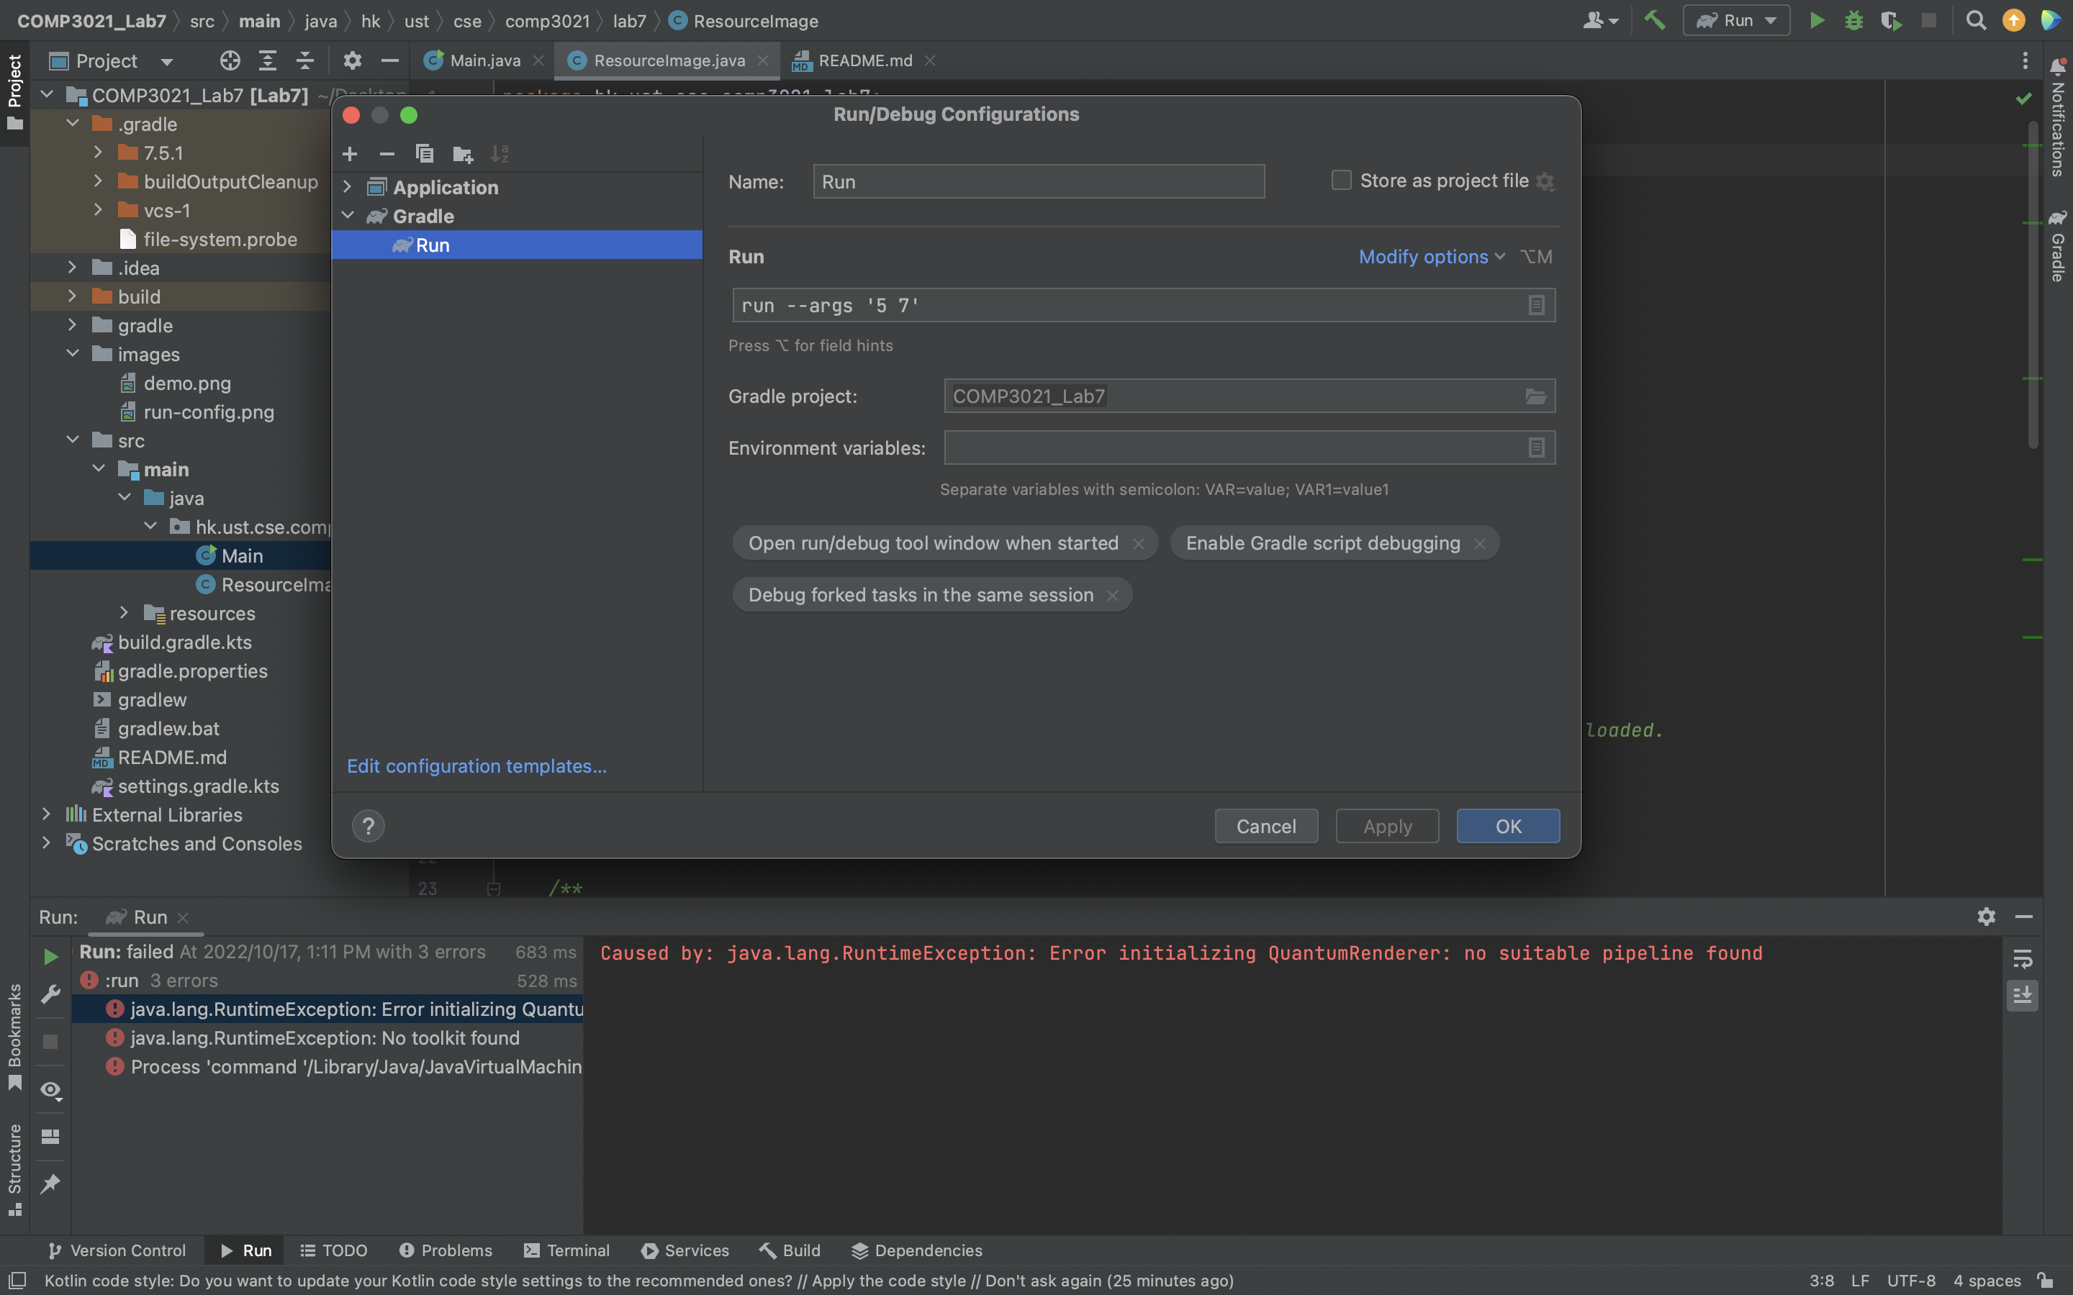The image size is (2073, 1295).
Task: Expand External Libraries
Action: (x=46, y=814)
